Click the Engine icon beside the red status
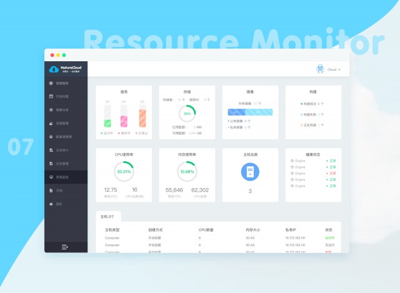 pyautogui.click(x=292, y=174)
